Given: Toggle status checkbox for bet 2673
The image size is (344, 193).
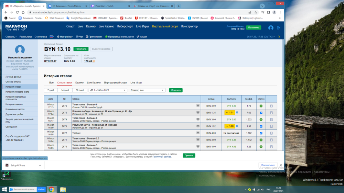Looking at the screenshot, I should tap(261, 126).
